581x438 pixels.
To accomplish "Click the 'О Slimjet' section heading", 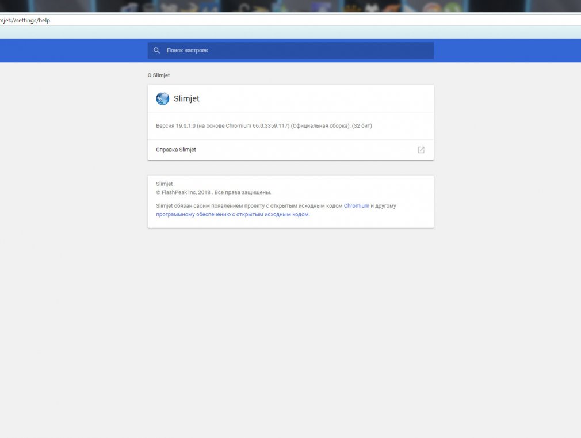I will pos(159,75).
